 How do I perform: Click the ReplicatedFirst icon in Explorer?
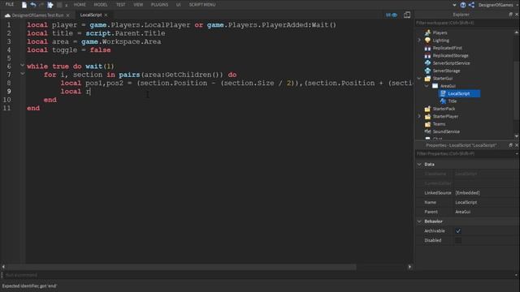[427, 48]
